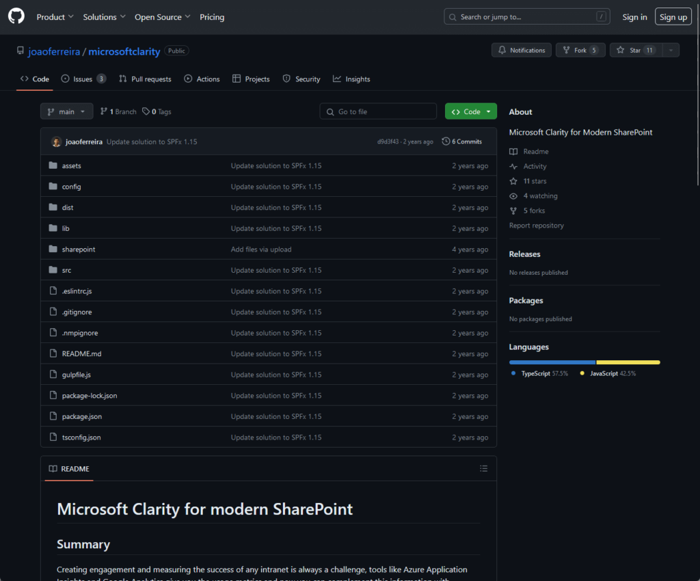This screenshot has height=581, width=700.
Task: Expand the Solutions menu
Action: pyautogui.click(x=104, y=17)
